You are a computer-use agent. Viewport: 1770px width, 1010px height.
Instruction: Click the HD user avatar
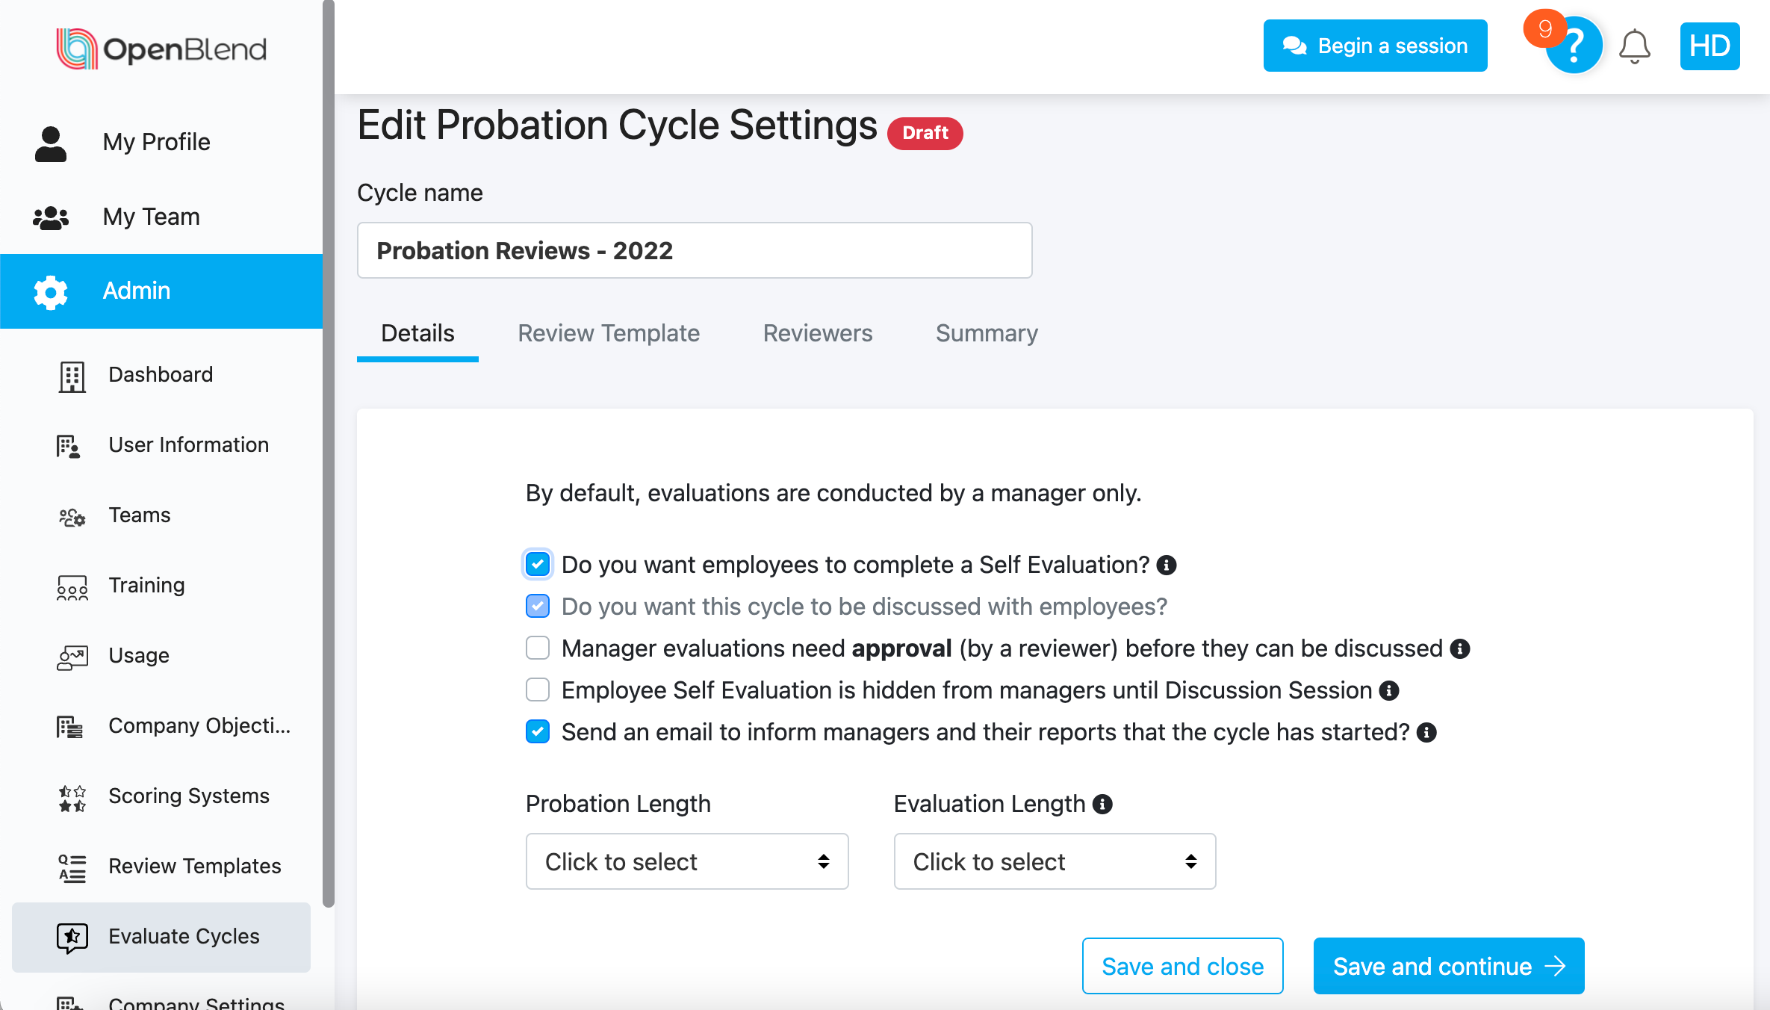tap(1710, 46)
